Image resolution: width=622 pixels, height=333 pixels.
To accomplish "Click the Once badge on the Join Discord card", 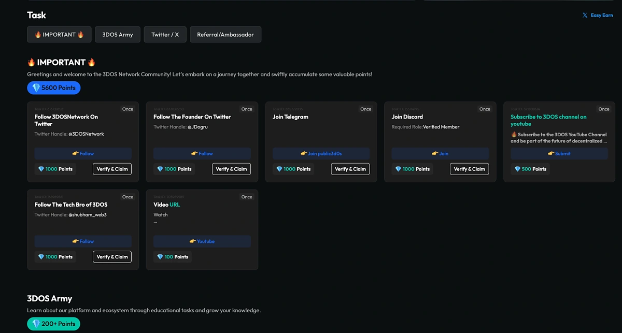I will coord(485,109).
